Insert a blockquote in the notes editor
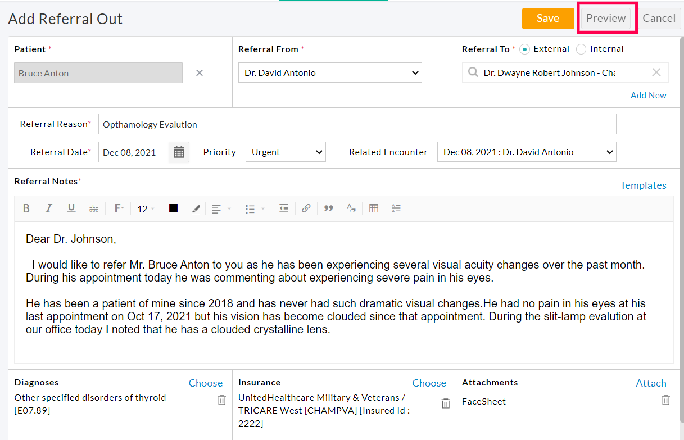 (x=328, y=208)
